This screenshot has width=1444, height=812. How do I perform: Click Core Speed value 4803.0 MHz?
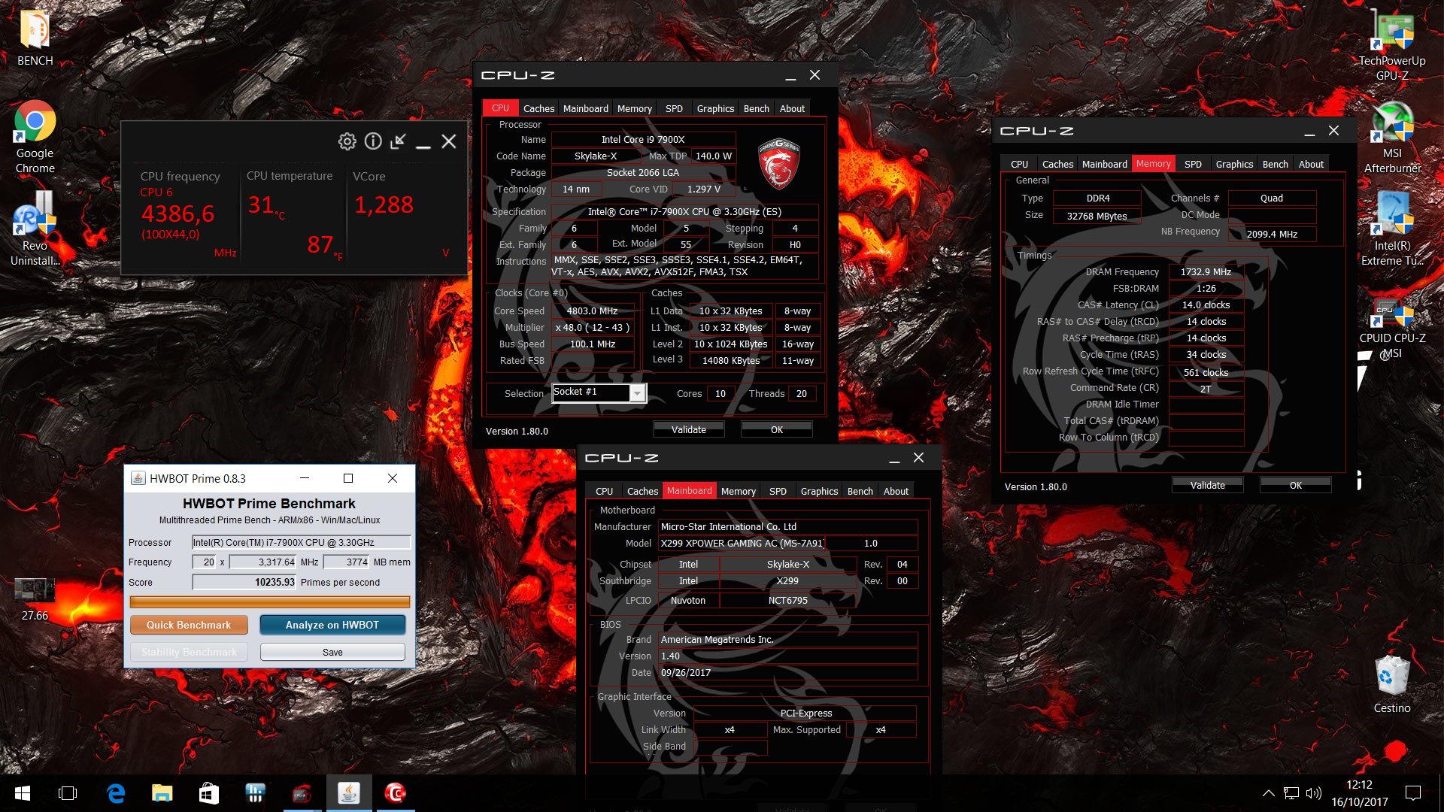pos(592,311)
